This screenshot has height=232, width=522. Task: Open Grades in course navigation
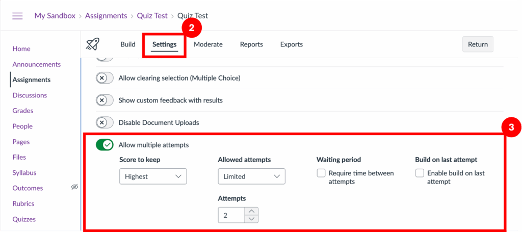pyautogui.click(x=23, y=111)
